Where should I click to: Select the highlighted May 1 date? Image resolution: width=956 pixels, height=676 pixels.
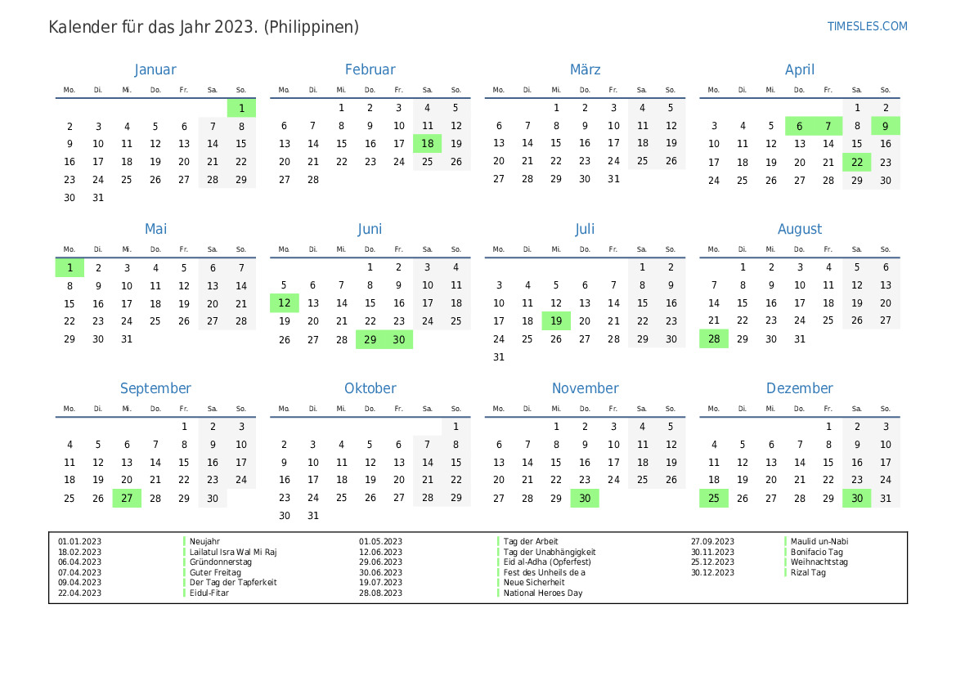(70, 267)
